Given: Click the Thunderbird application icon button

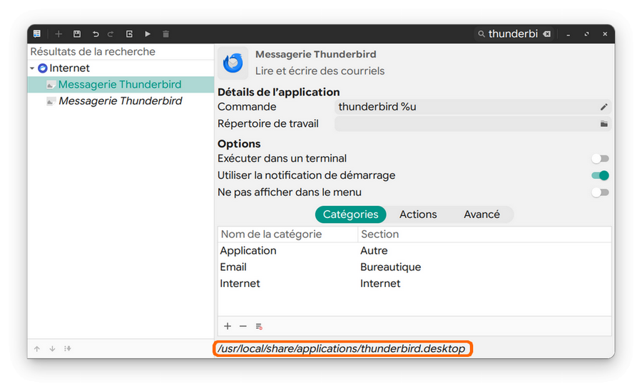Looking at the screenshot, I should click(233, 63).
